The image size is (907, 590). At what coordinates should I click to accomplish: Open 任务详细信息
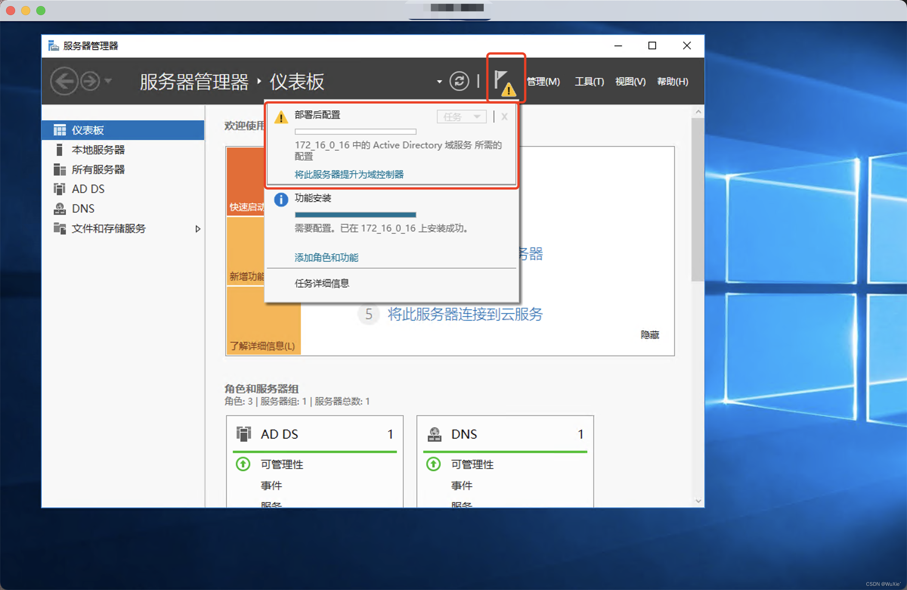(x=322, y=283)
